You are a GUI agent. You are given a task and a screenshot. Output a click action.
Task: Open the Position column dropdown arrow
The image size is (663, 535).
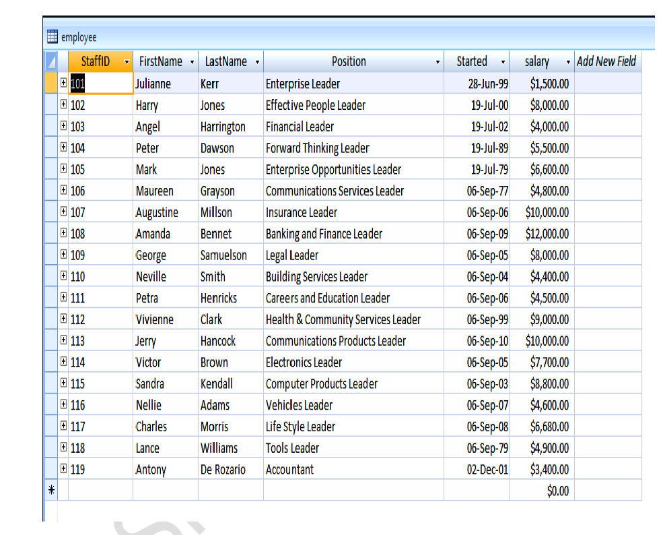pos(438,62)
